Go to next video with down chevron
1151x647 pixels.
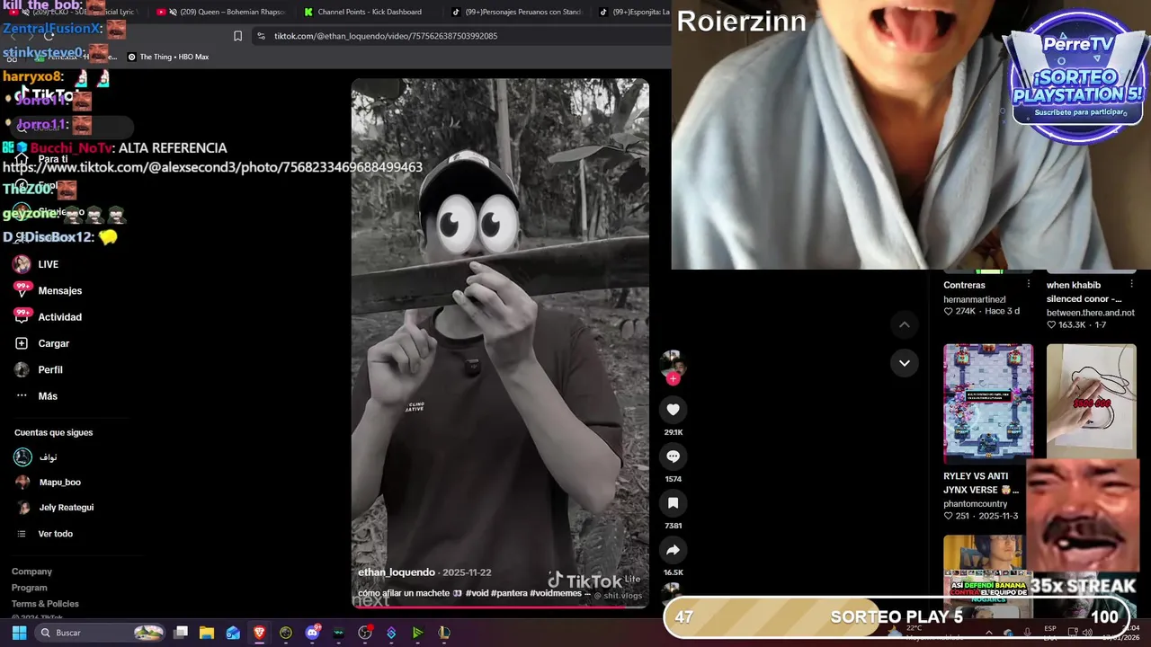tap(905, 363)
